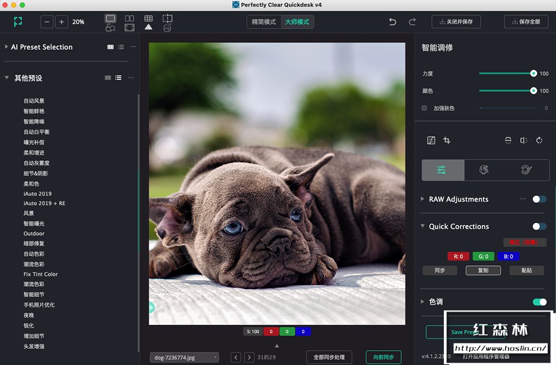Select the crop tool icon
The width and height of the screenshot is (556, 365).
pyautogui.click(x=448, y=141)
